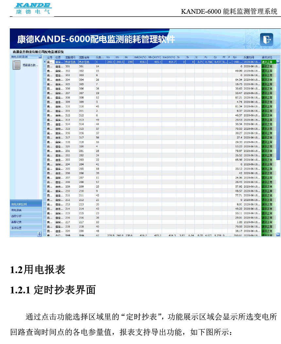Click Ua value 240.1 in first row

(x=110, y=62)
